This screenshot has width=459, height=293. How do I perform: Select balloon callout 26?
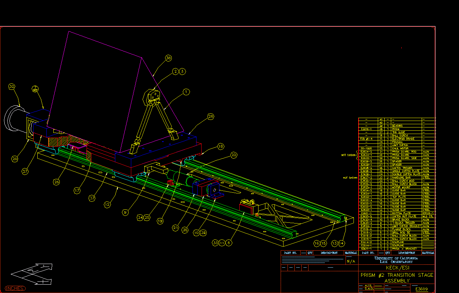(56, 182)
